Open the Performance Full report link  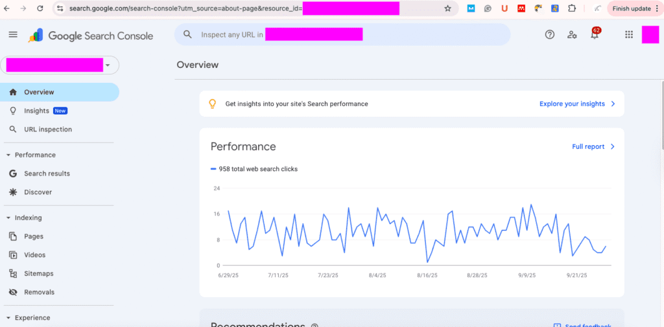coord(588,147)
